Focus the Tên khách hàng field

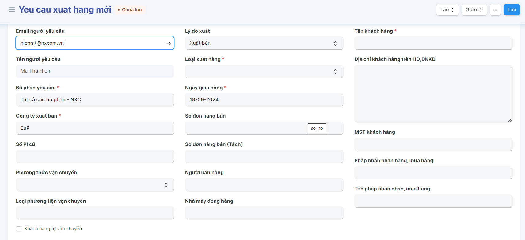coord(433,43)
